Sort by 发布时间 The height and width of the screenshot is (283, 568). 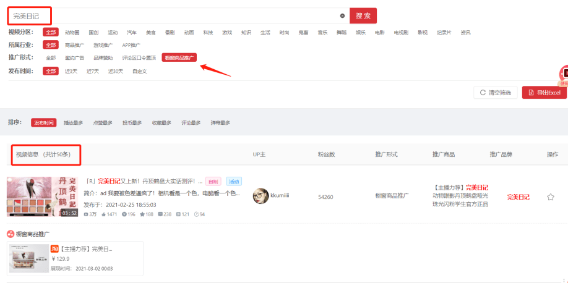pyautogui.click(x=43, y=123)
